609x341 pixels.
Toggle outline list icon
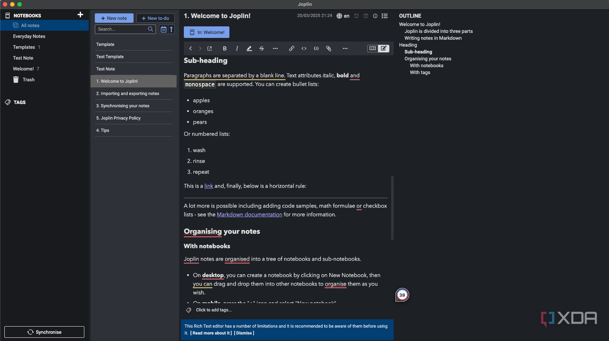[x=385, y=16]
